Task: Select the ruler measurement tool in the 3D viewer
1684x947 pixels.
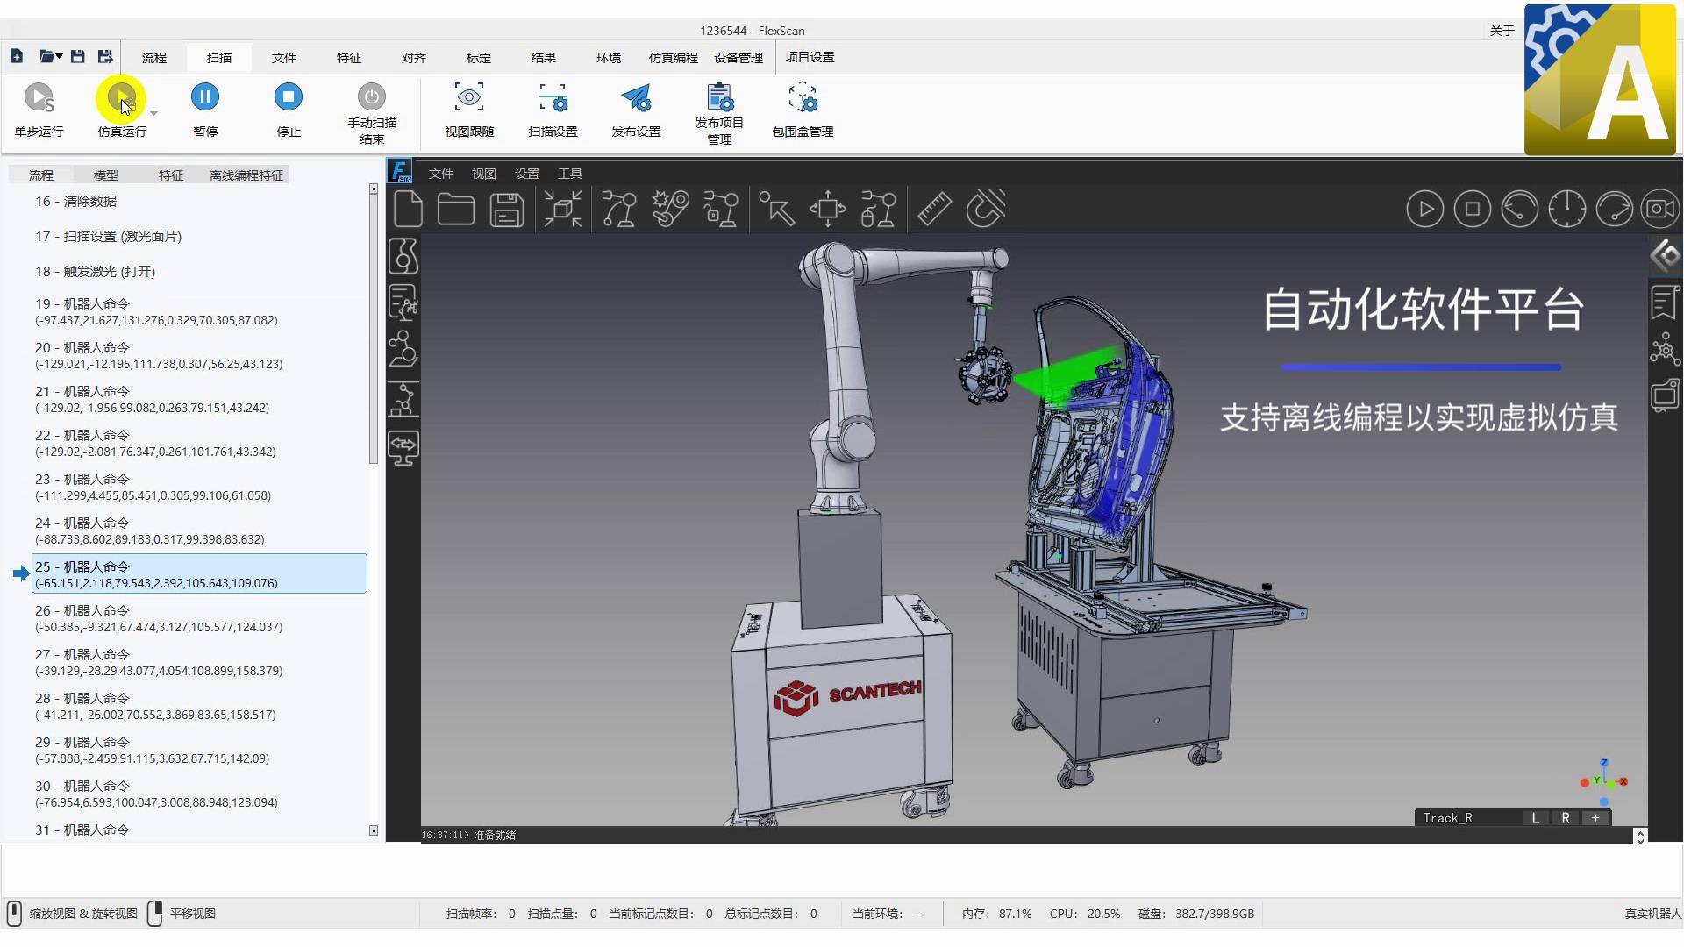Action: click(933, 209)
